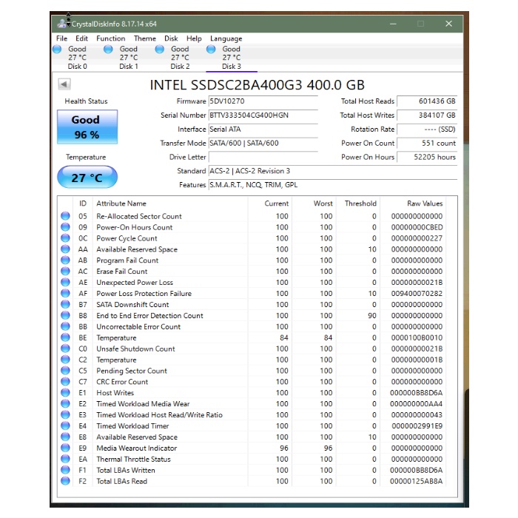518x518 pixels.
Task: Open the Function menu
Action: (110, 38)
